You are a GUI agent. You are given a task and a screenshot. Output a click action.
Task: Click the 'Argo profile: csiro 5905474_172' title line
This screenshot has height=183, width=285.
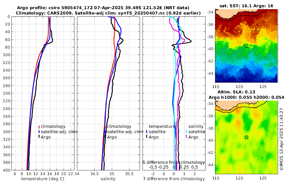pyautogui.click(x=103, y=8)
